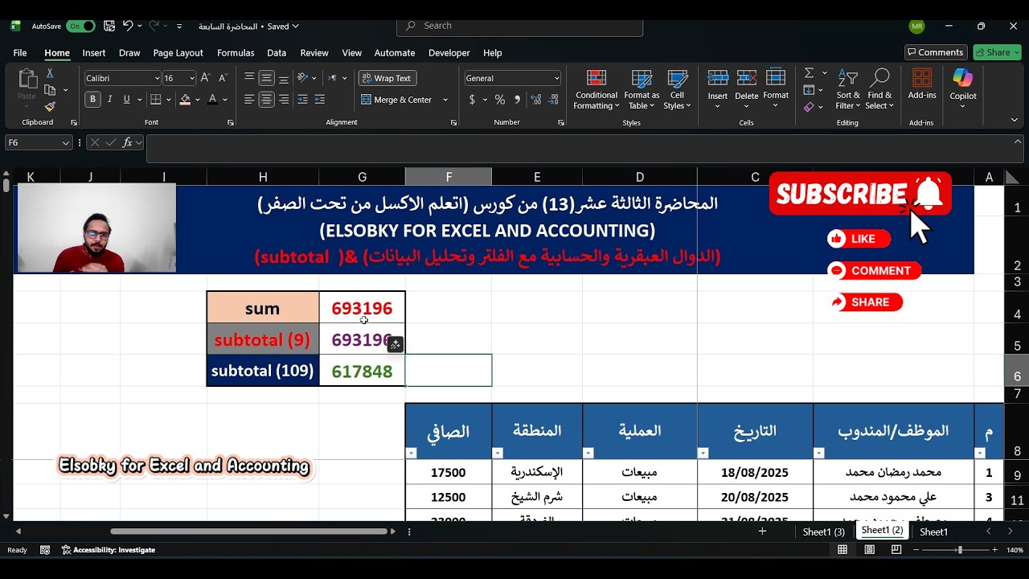1029x579 pixels.
Task: Select the Sheet1 (3) sheet tab
Action: 824,532
